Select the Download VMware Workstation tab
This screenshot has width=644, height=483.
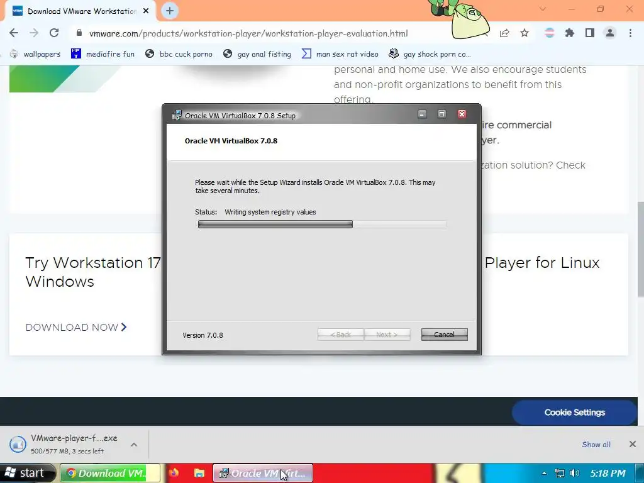click(80, 11)
